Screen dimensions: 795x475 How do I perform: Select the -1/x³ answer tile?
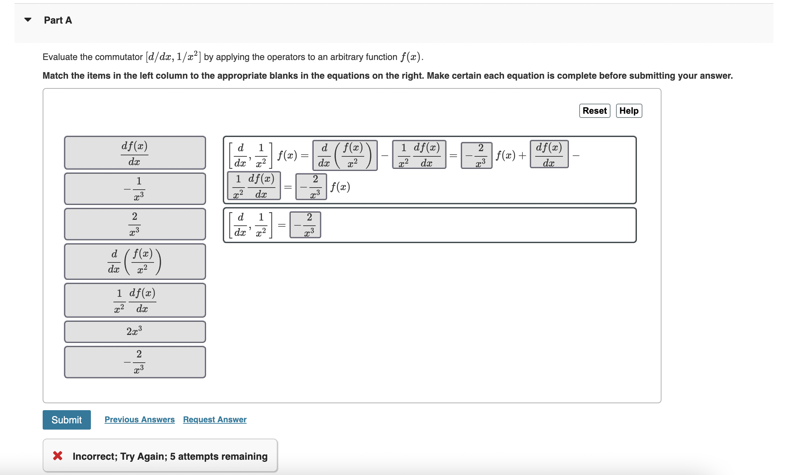click(x=135, y=188)
